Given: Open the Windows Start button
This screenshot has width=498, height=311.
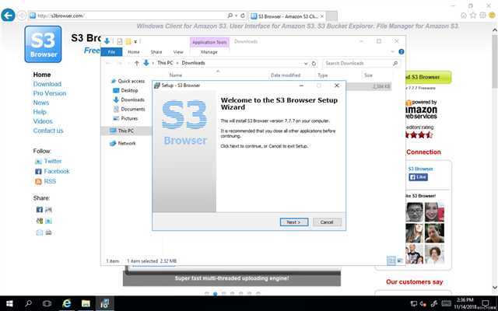Looking at the screenshot, I should point(9,304).
